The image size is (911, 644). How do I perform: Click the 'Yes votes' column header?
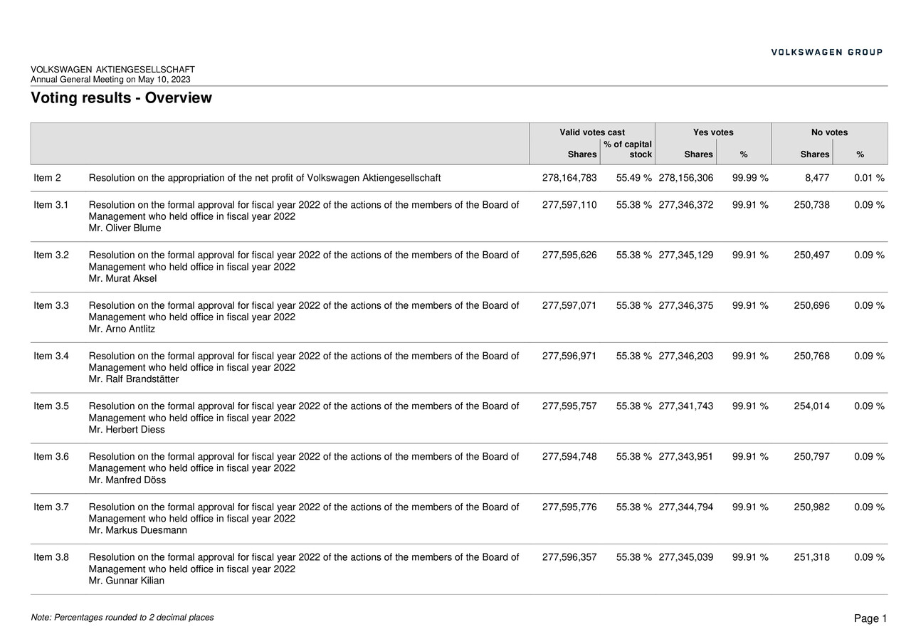point(713,132)
